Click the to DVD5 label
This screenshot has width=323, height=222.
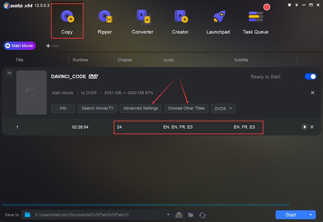point(89,93)
